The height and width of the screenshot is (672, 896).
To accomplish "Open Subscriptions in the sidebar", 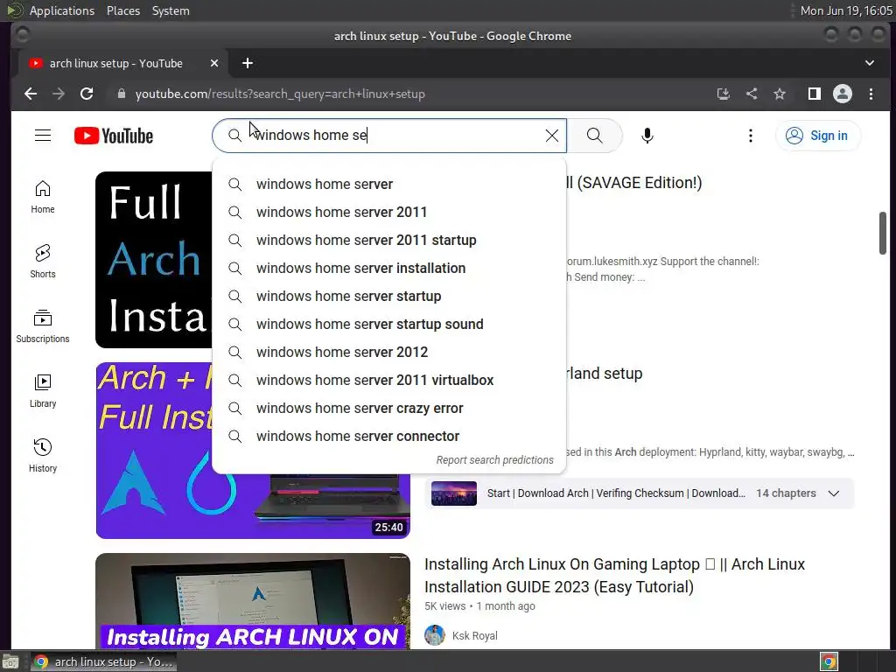I will [x=43, y=325].
